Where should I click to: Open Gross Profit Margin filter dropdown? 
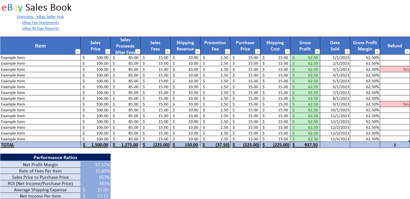pyautogui.click(x=377, y=52)
